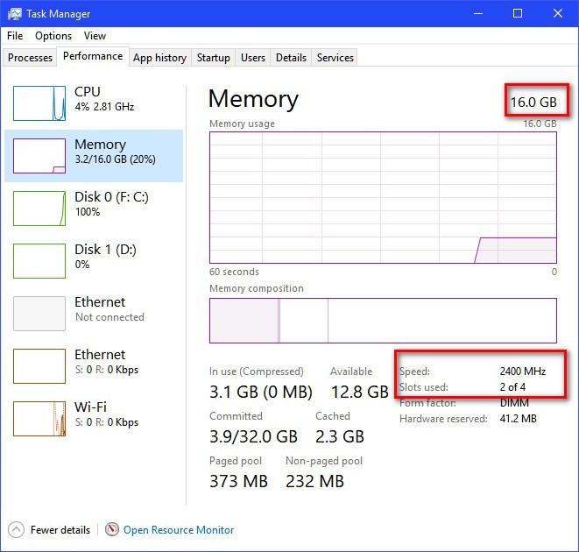Click the Hardware reserved 41.2 MB value

(x=518, y=419)
